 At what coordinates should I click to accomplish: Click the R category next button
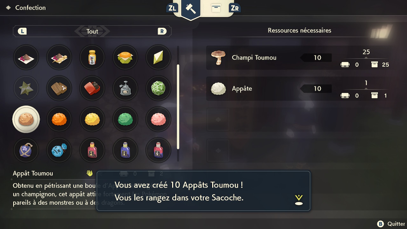click(162, 31)
